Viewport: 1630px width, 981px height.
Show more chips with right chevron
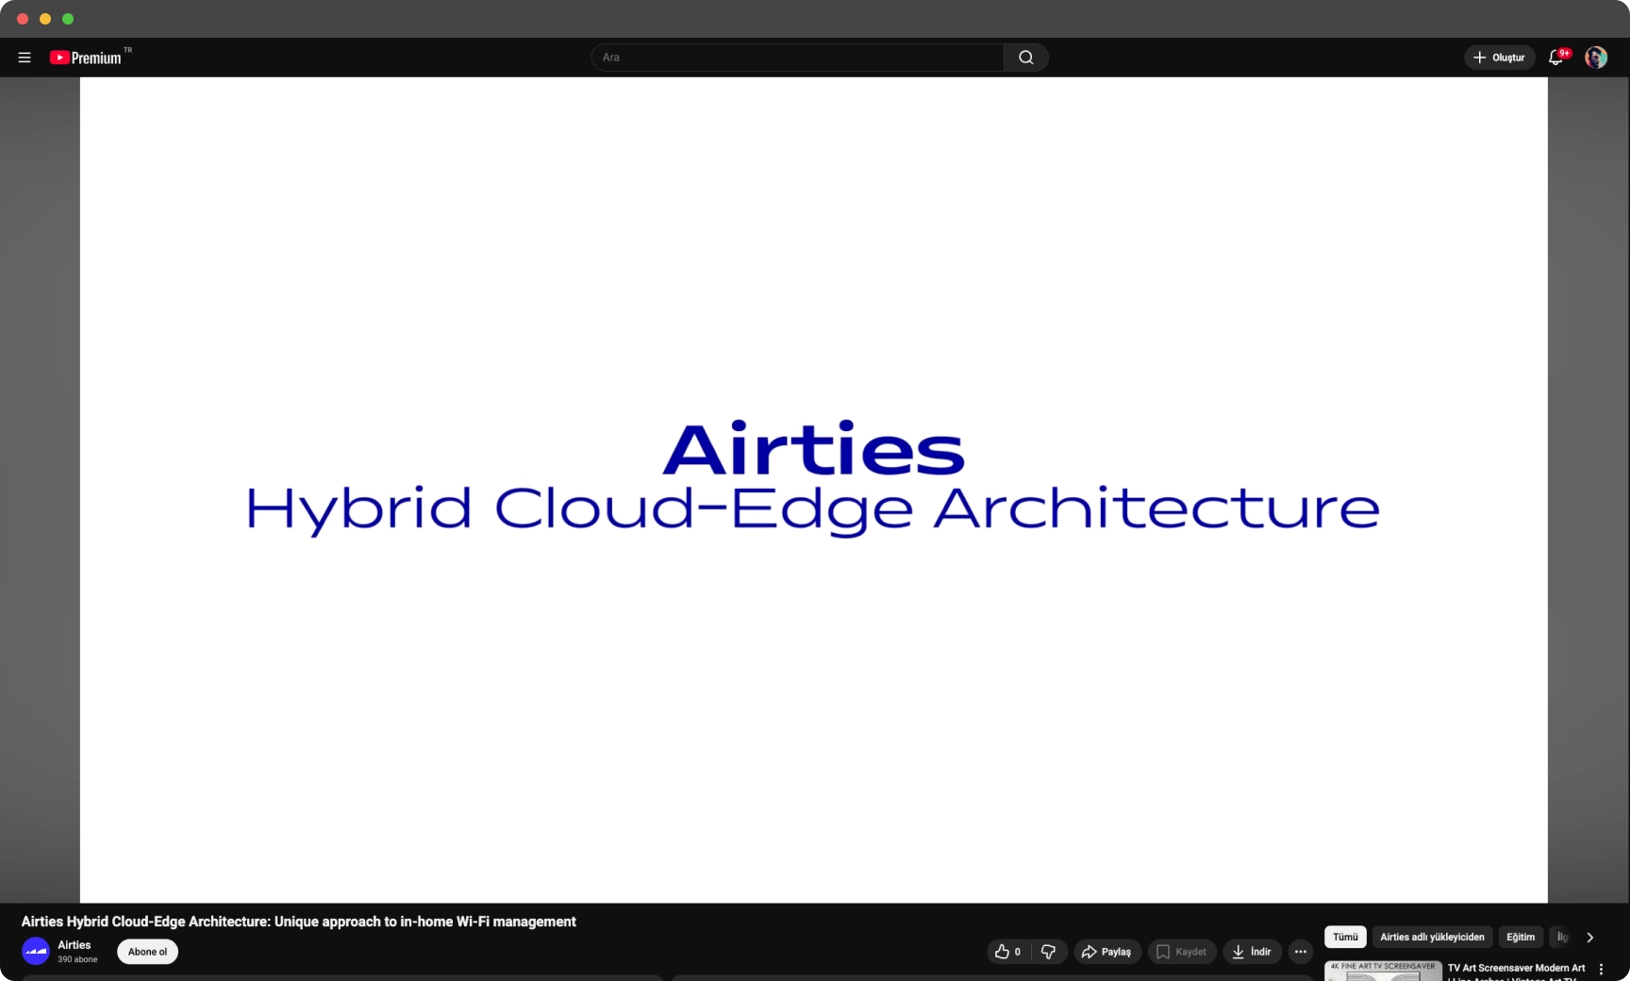pos(1590,938)
